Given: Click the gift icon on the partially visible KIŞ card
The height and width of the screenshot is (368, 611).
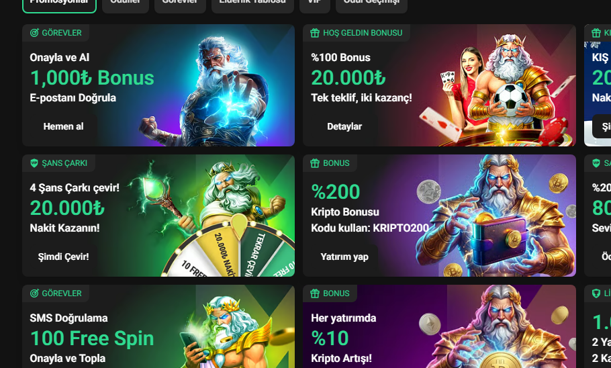Looking at the screenshot, I should (596, 33).
